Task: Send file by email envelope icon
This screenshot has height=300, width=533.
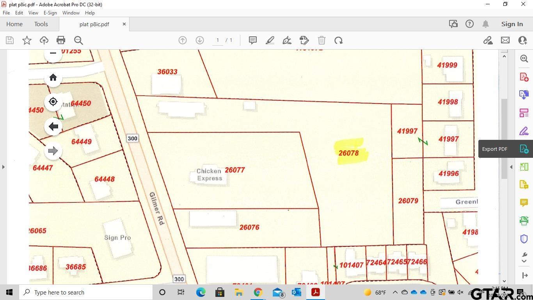Action: click(x=505, y=40)
